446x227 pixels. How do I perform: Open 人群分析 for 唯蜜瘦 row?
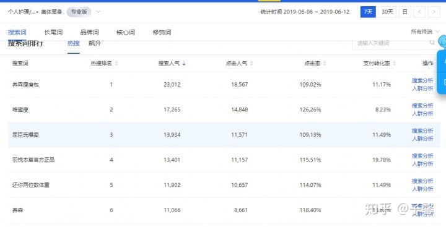click(x=422, y=114)
